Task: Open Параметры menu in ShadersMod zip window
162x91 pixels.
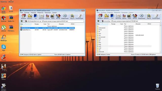Action: 48,13
